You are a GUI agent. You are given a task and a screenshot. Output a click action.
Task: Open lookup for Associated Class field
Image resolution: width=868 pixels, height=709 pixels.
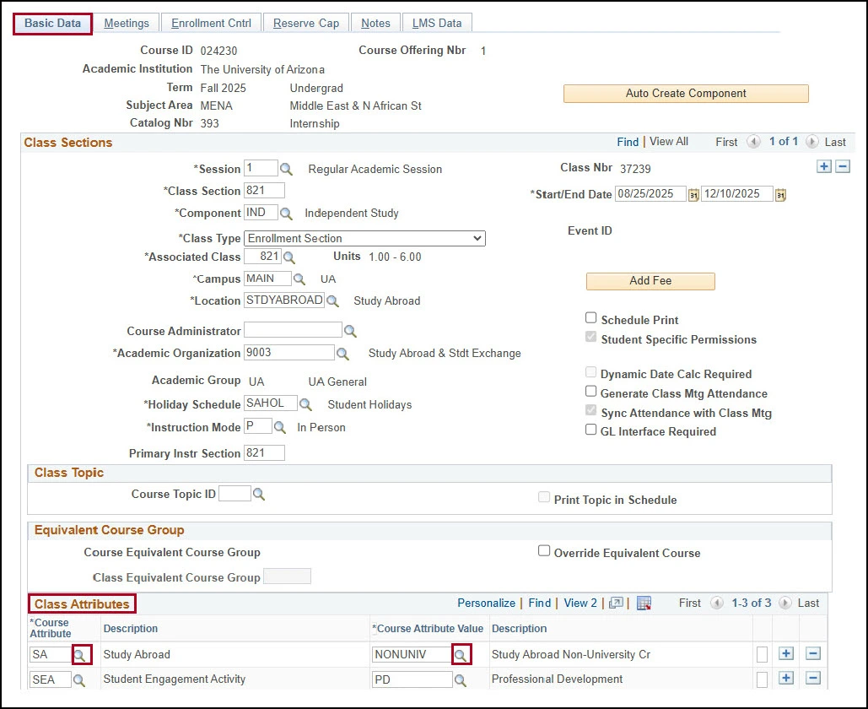pyautogui.click(x=289, y=257)
